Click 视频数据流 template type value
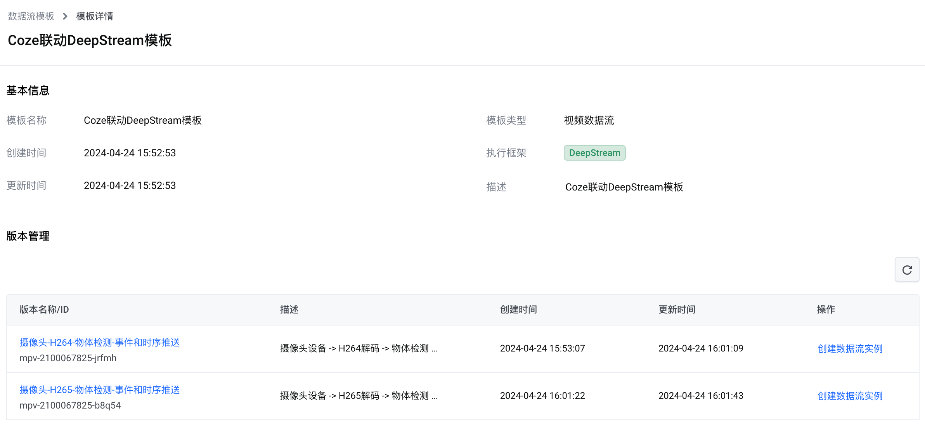Screen dimensions: 925x426 click(589, 120)
